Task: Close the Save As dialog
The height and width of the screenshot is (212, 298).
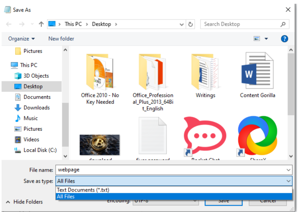Action: pos(288,10)
